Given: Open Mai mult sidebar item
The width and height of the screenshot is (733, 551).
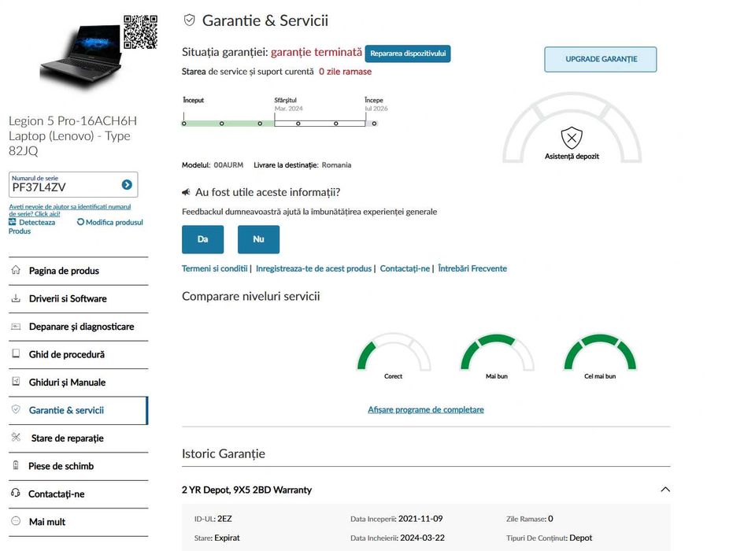Looking at the screenshot, I should coord(78,522).
